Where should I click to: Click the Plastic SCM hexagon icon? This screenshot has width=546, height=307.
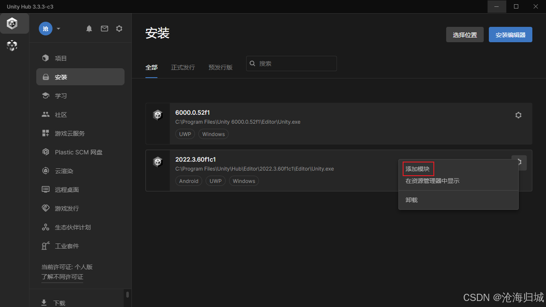click(x=46, y=152)
